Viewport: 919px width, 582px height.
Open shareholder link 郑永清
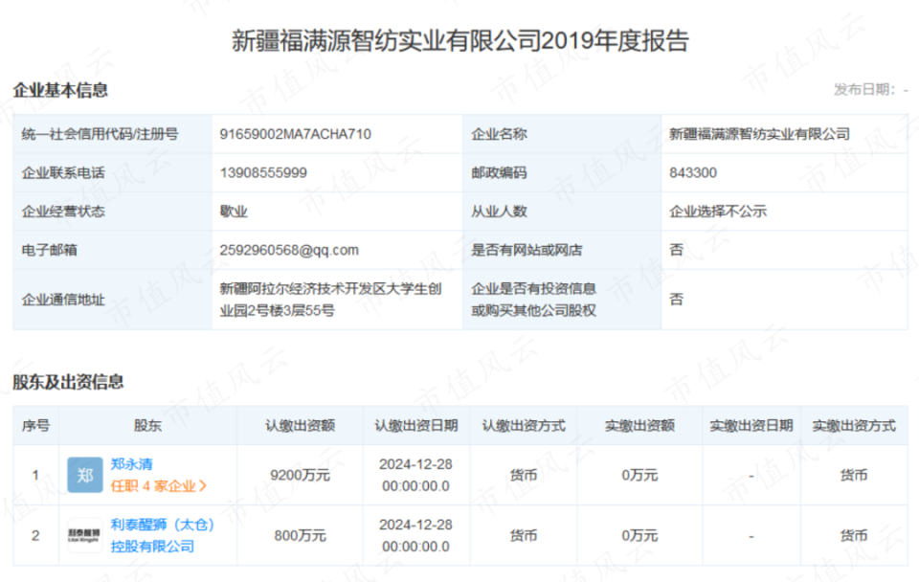coord(134,463)
